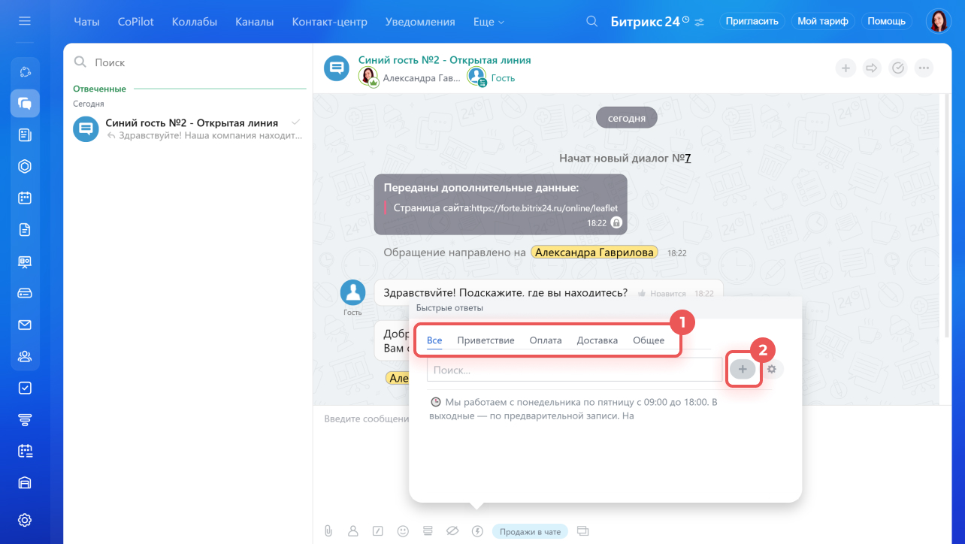
Task: Toggle hidden message crossed-eye icon
Action: click(452, 531)
